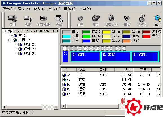Viewport: 163px width, 117px height.
Task: Select the 主 C: partition icon in tree
Action: coord(15,35)
